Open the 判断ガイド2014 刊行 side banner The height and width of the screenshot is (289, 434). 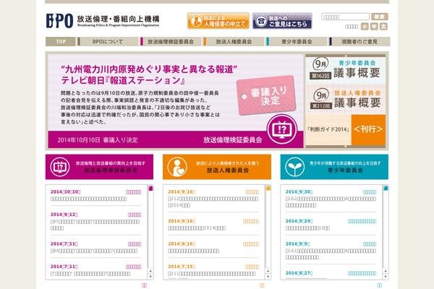[346, 130]
